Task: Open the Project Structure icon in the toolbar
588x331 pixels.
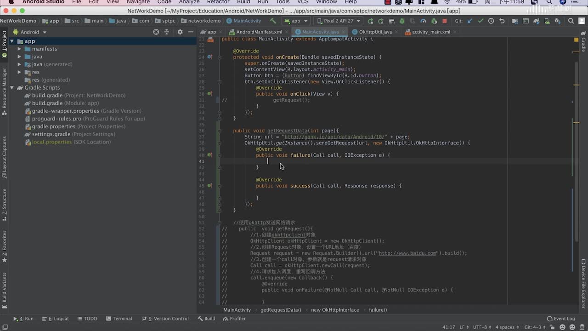Action: pyautogui.click(x=515, y=21)
